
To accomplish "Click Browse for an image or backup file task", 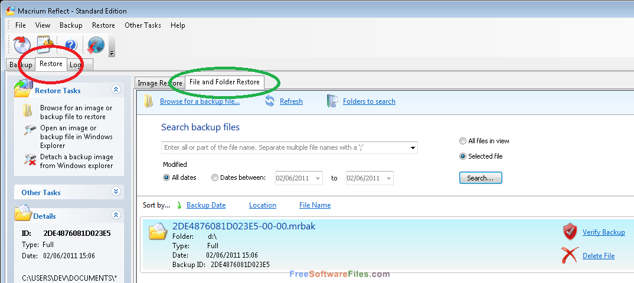I will tap(76, 112).
